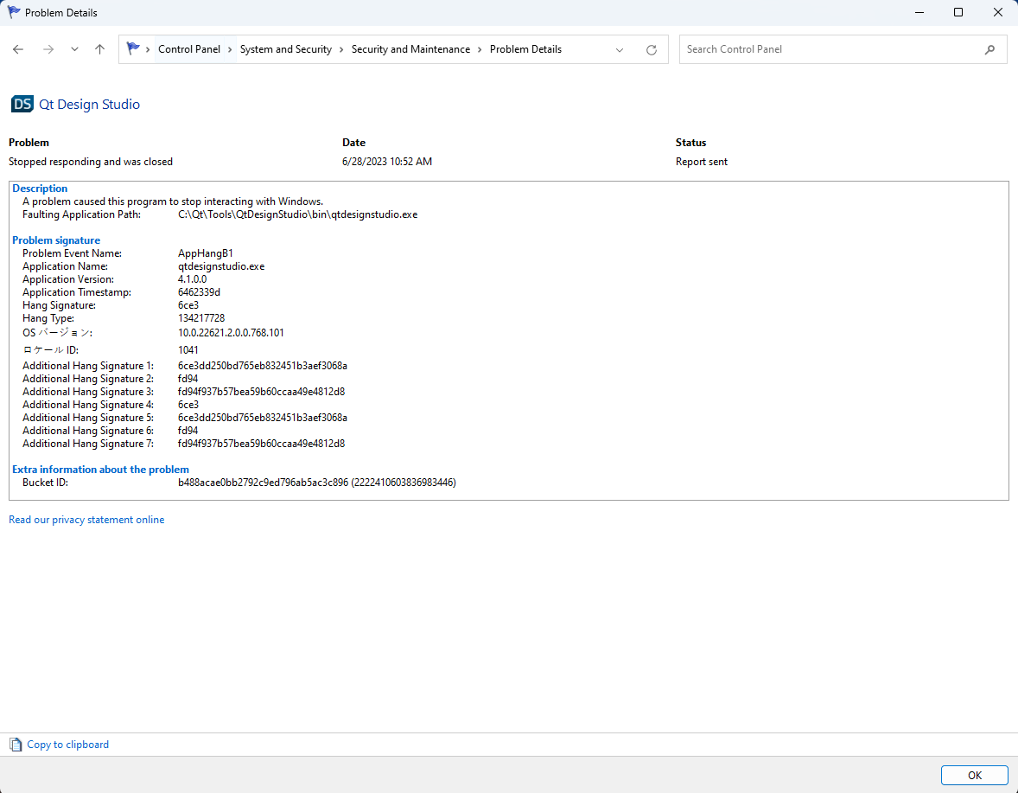1018x793 pixels.
Task: Click the Forward navigation arrow
Action: pos(48,49)
